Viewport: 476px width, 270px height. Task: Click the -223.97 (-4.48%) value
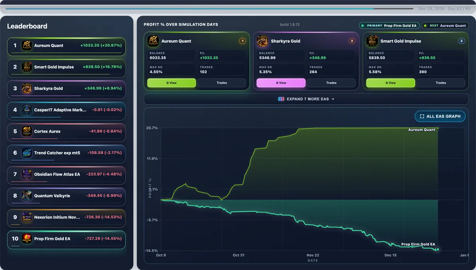click(x=104, y=174)
